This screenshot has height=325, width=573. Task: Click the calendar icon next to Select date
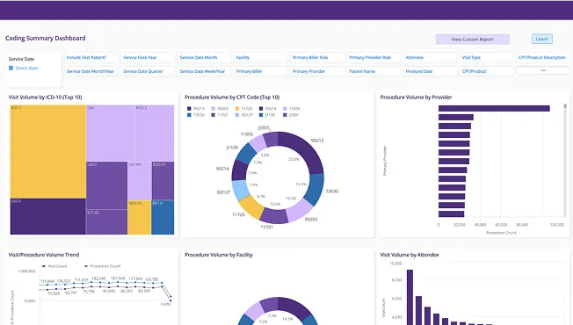pos(11,68)
